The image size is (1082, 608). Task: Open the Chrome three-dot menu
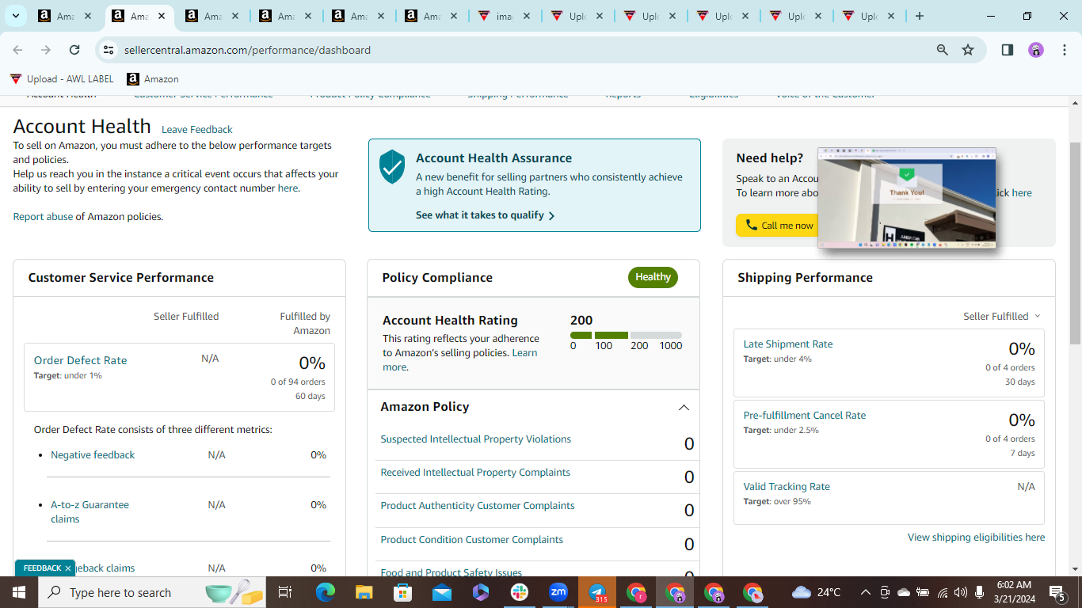click(1063, 50)
